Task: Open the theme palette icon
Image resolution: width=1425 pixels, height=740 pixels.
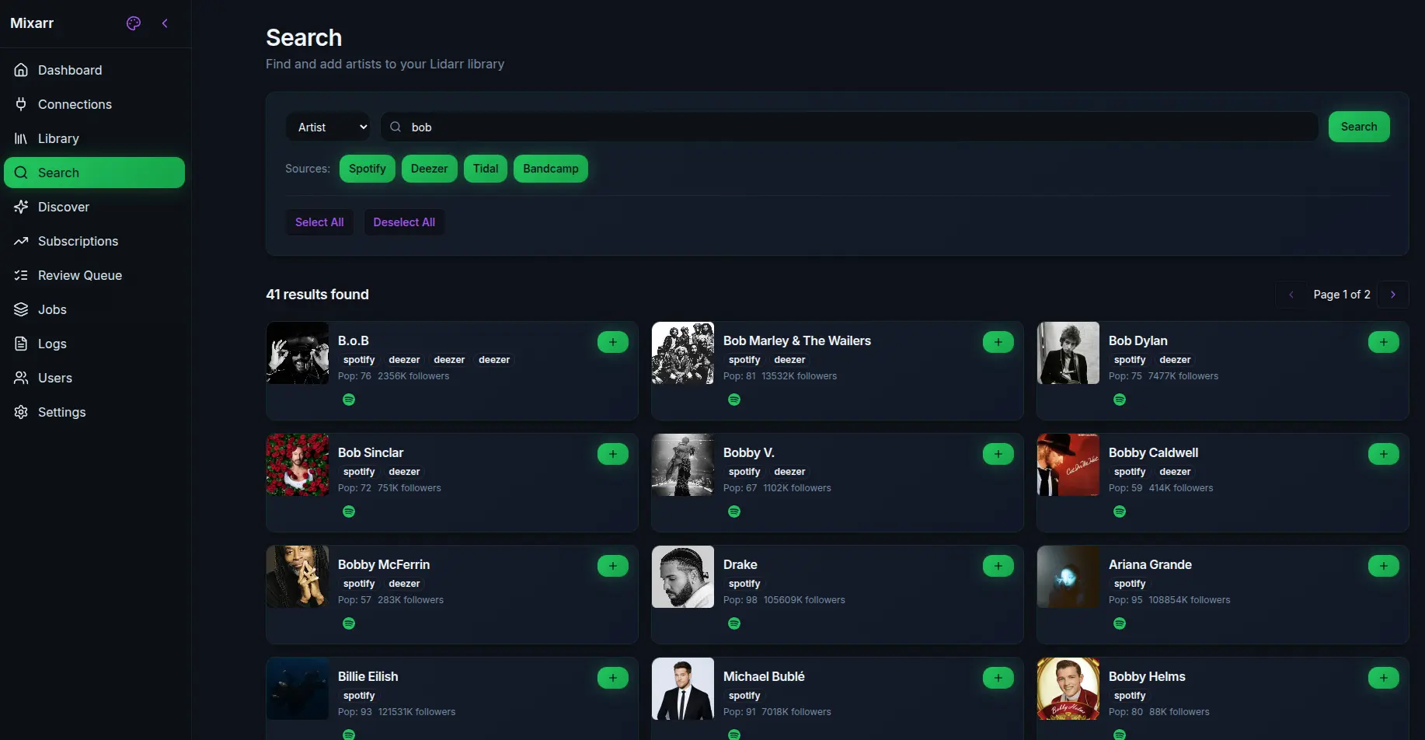Action: click(134, 23)
